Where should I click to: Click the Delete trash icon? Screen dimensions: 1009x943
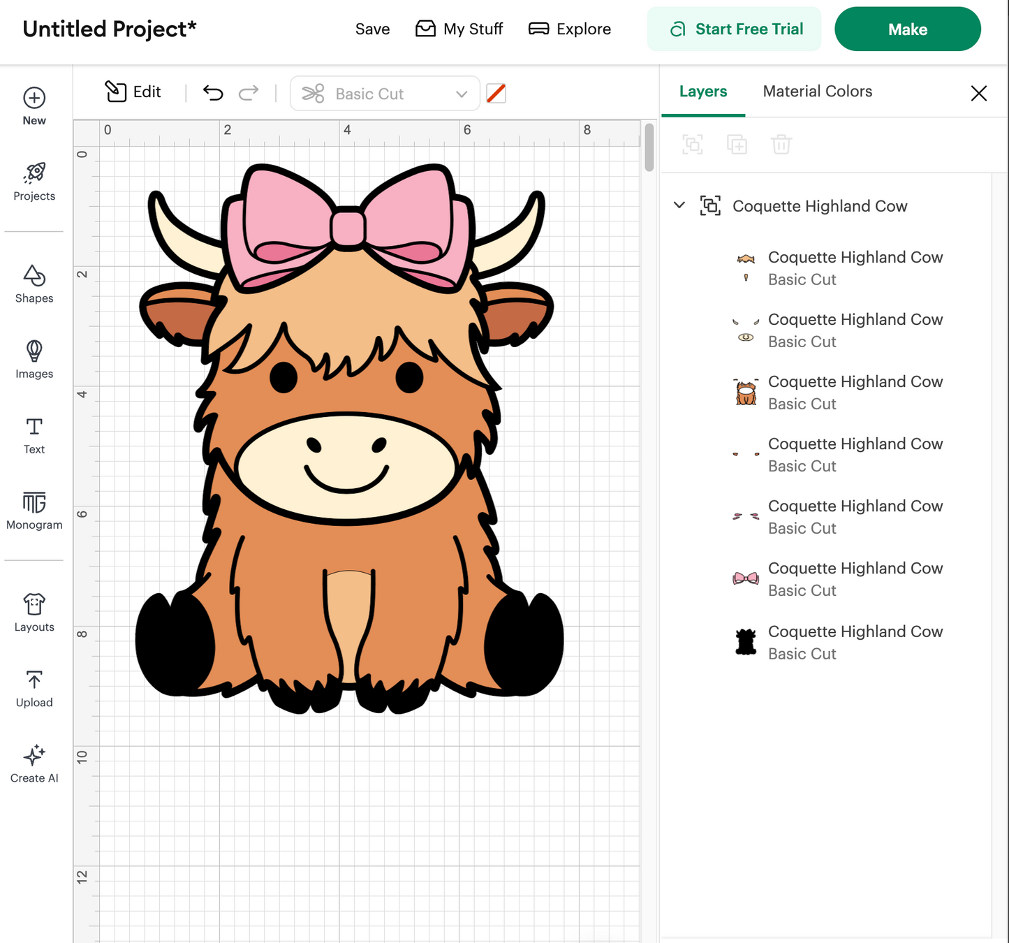pyautogui.click(x=781, y=145)
